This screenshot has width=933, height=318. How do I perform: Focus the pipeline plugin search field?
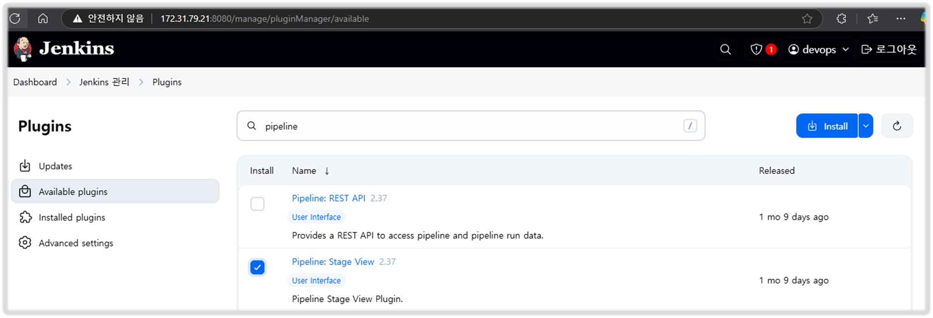(x=471, y=126)
